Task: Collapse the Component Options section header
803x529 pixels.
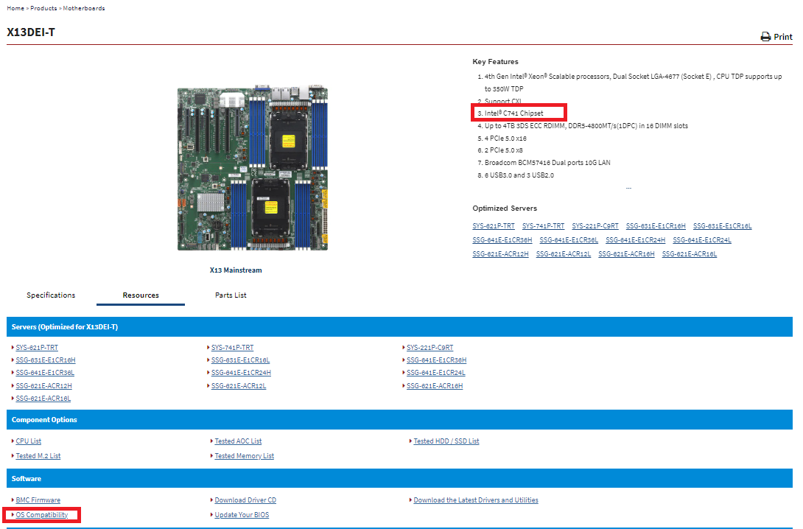Action: (44, 420)
